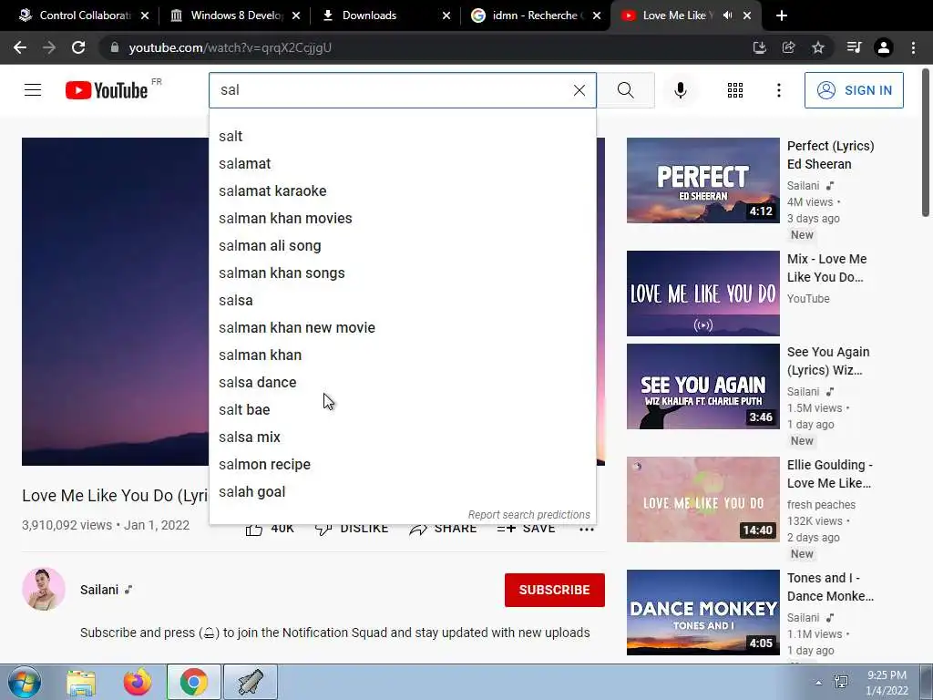Click Report search predictions link
This screenshot has height=700, width=933.
[x=529, y=515]
